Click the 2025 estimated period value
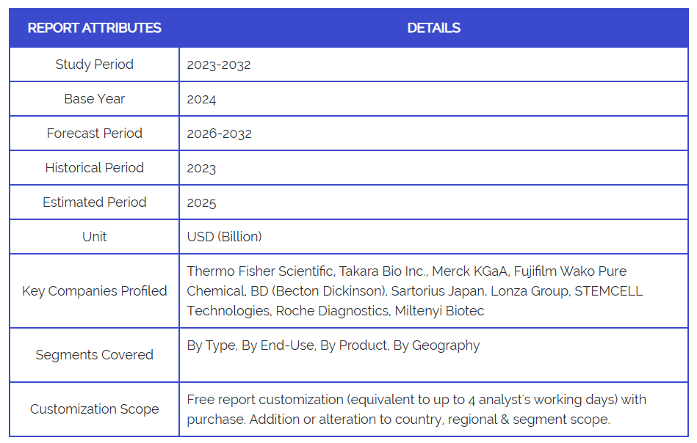The width and height of the screenshot is (697, 443). pyautogui.click(x=201, y=203)
